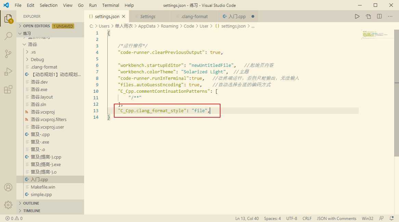Open the File menu
This screenshot has height=222, width=399.
[x=18, y=5]
